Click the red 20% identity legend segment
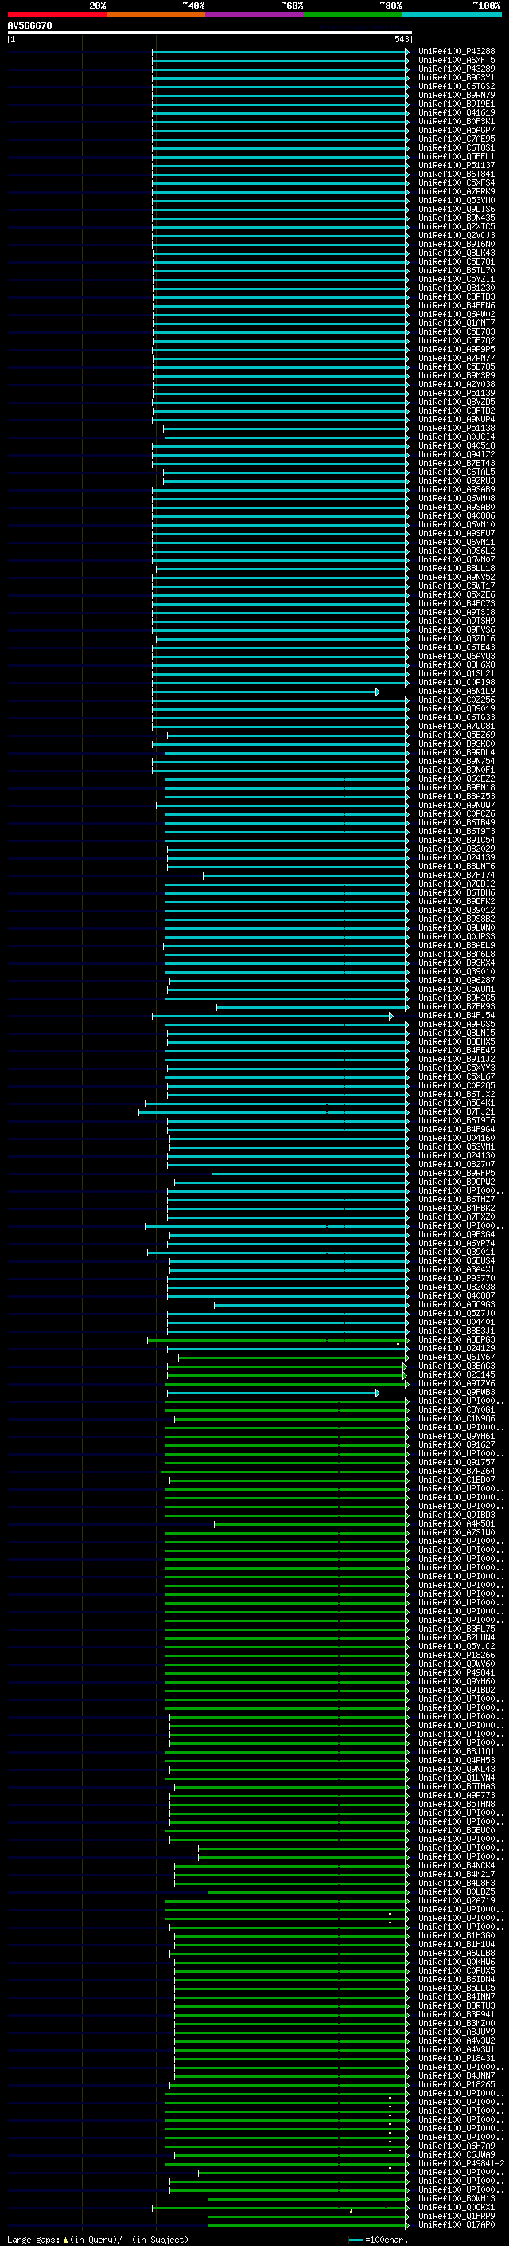 click(x=56, y=14)
